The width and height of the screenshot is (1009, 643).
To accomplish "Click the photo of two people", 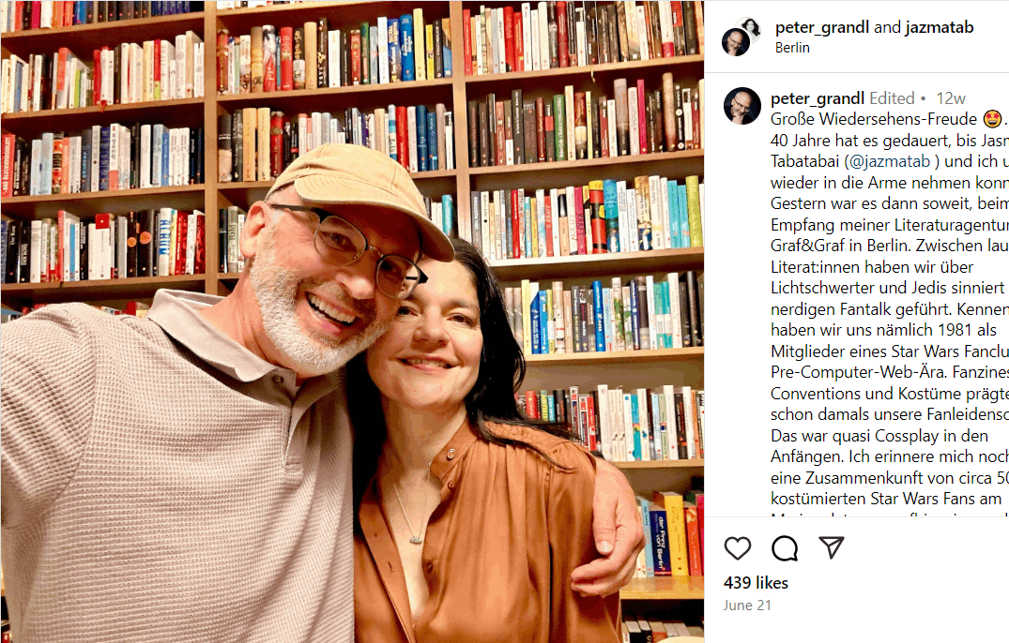I will (352, 321).
